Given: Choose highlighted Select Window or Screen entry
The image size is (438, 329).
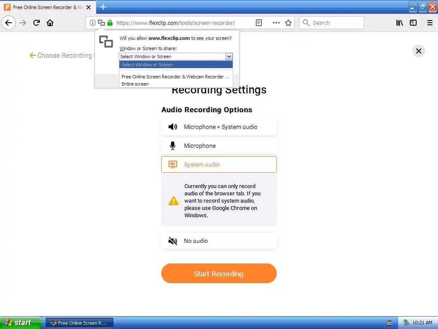Looking at the screenshot, I should (176, 65).
